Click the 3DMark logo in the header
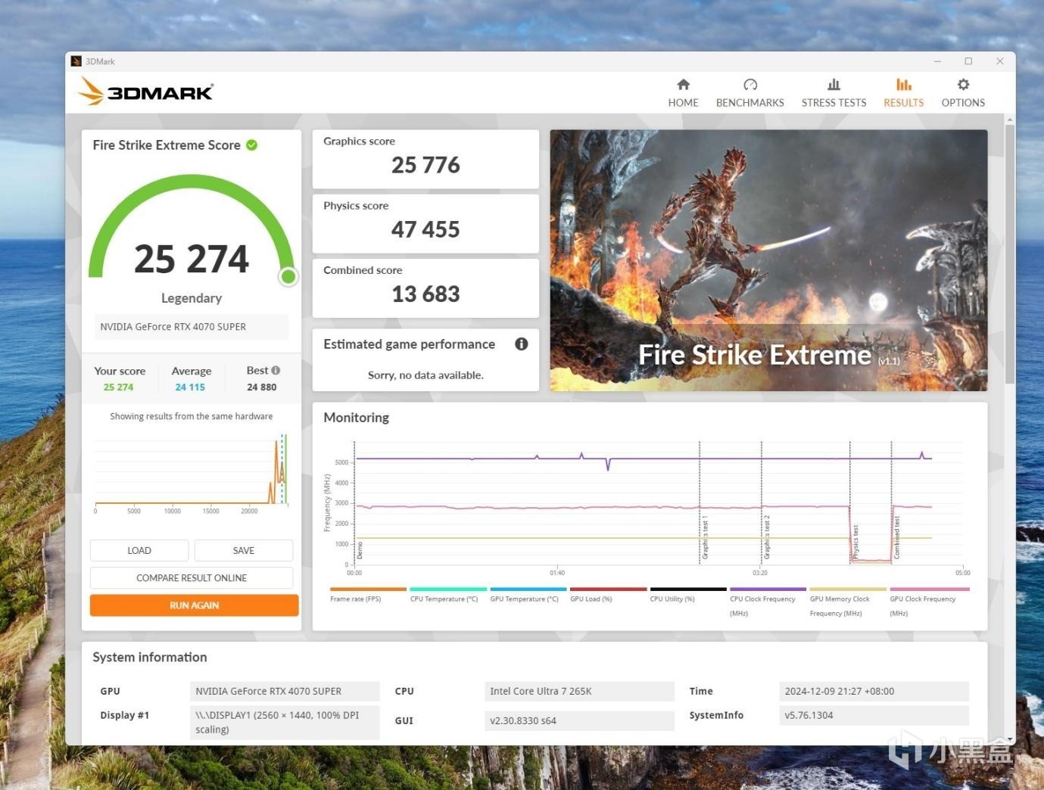Screen dimensions: 1044x790 coord(145,92)
